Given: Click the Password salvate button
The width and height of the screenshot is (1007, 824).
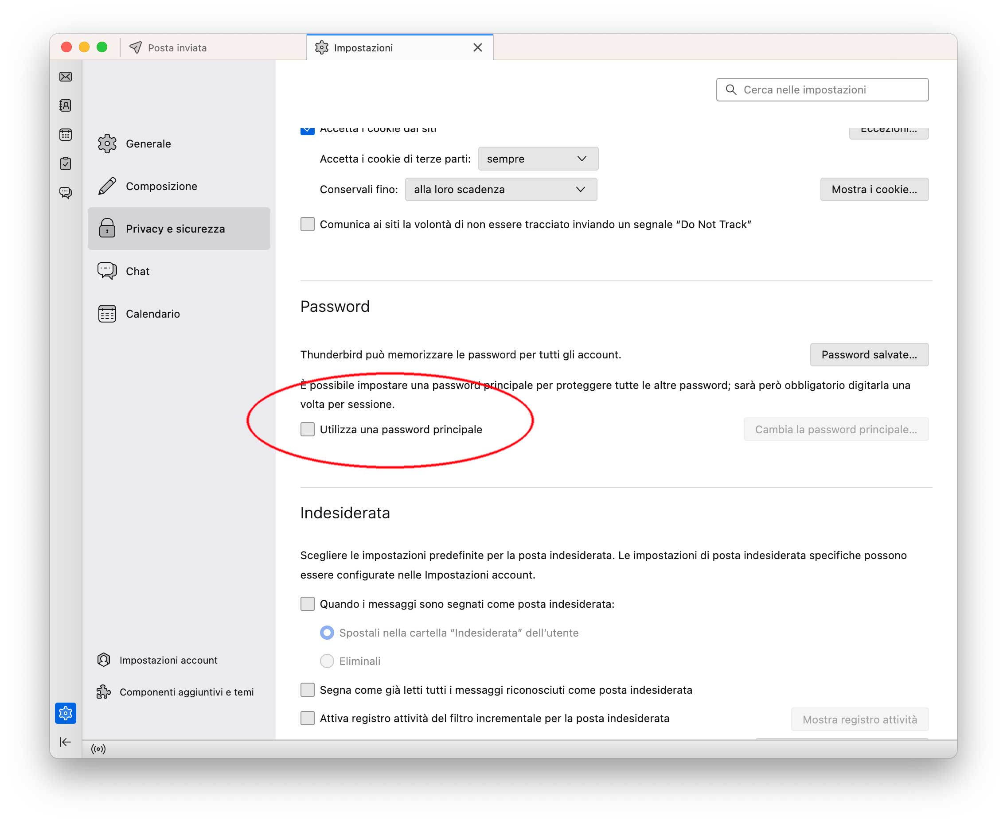Looking at the screenshot, I should [x=869, y=354].
